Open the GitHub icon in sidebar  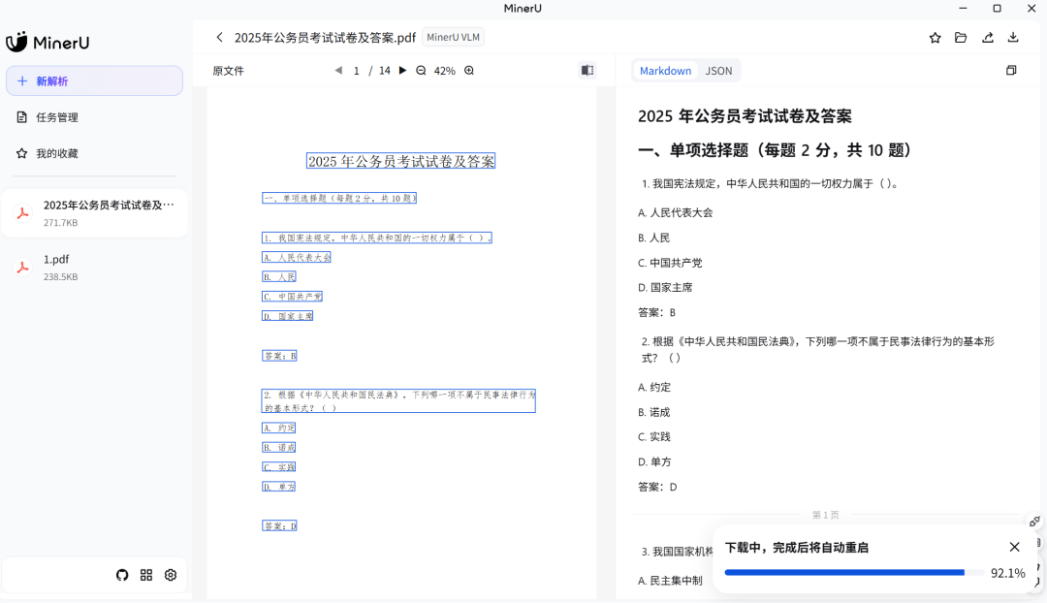coord(122,575)
